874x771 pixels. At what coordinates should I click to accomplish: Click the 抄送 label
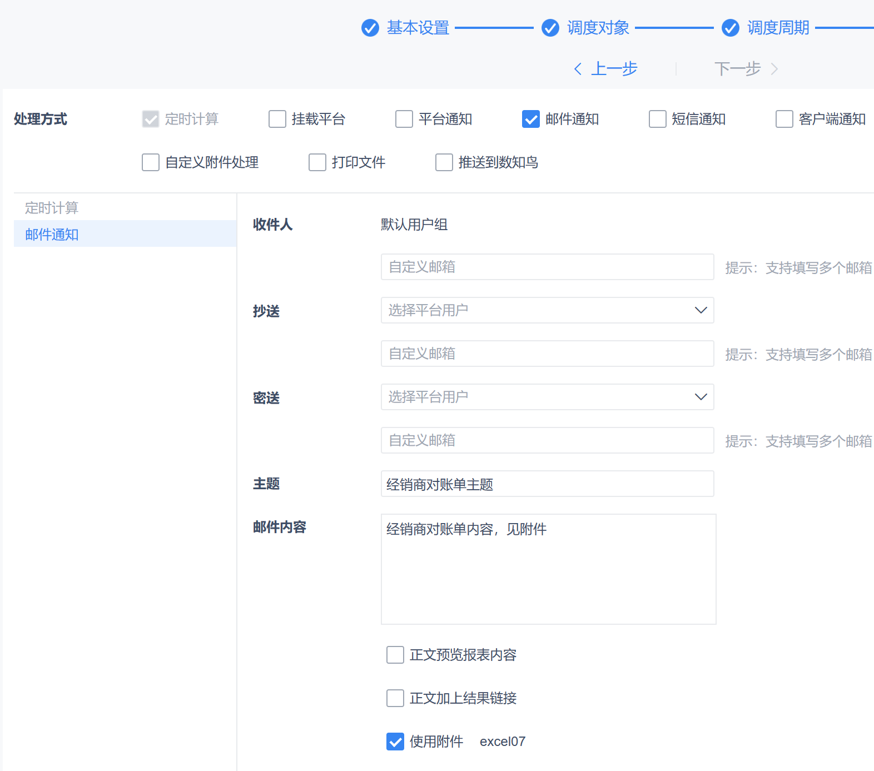click(x=266, y=311)
